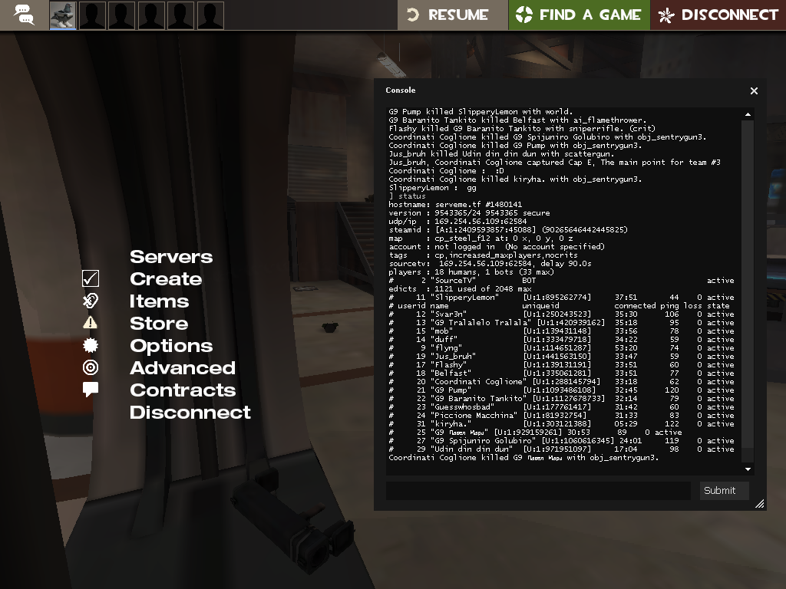Open the Servers menu item
The image size is (786, 589).
(x=170, y=257)
